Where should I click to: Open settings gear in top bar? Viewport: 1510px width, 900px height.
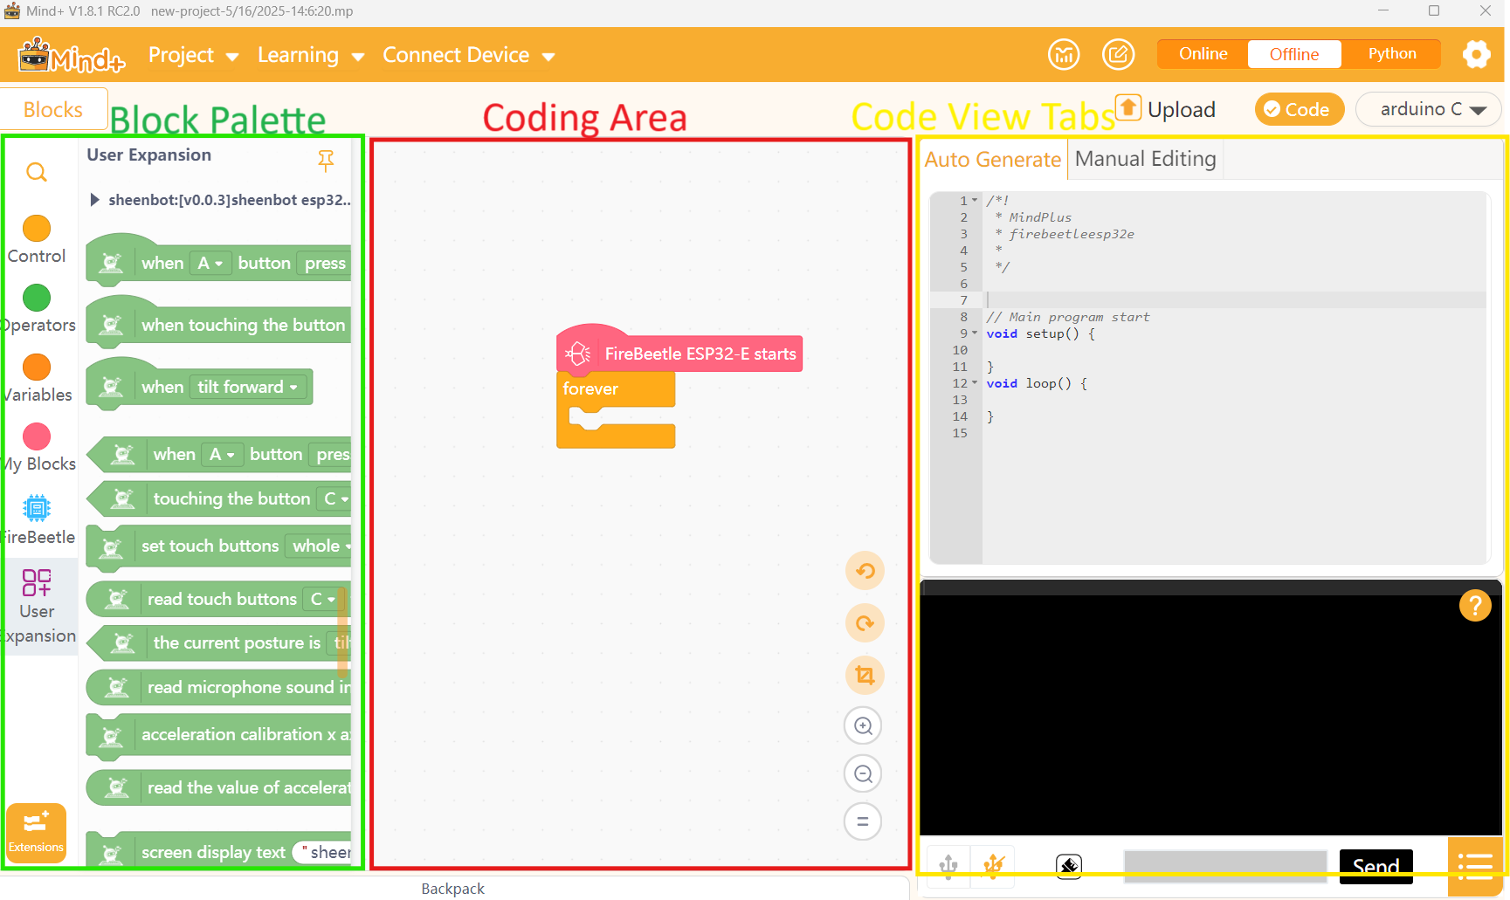pyautogui.click(x=1476, y=54)
